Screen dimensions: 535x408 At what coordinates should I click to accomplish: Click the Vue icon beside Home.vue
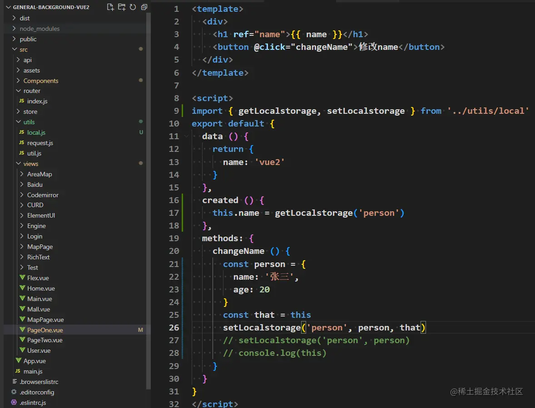pos(23,288)
